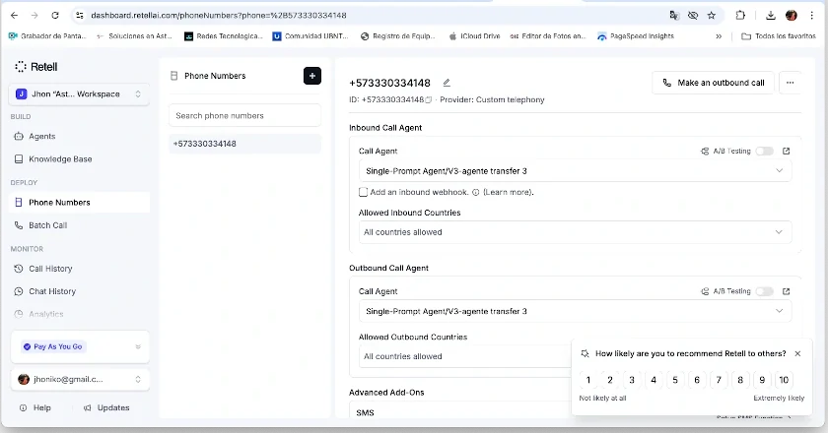Open Call History in sidebar
828x433 pixels.
[x=79, y=269]
